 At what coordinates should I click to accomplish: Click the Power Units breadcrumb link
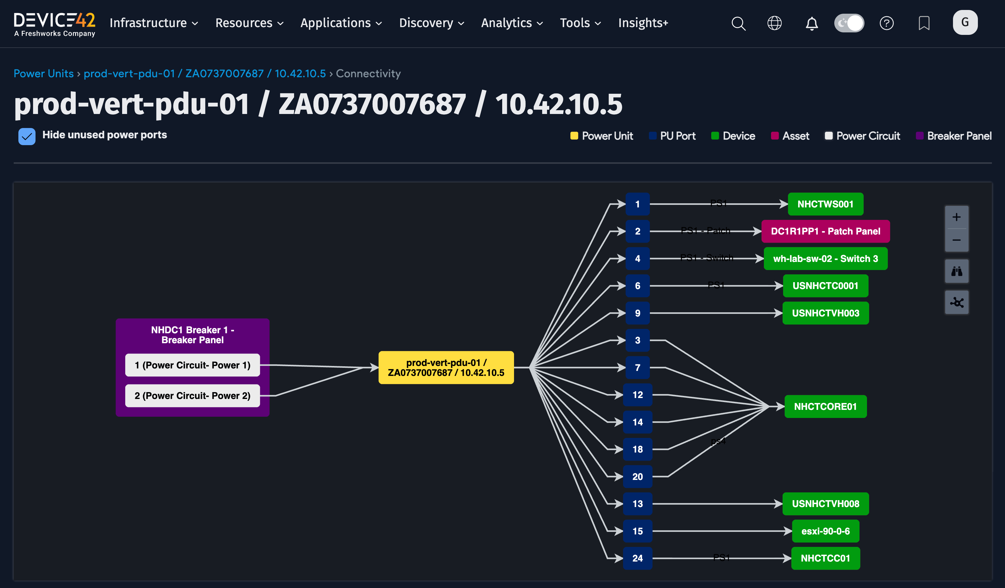44,74
